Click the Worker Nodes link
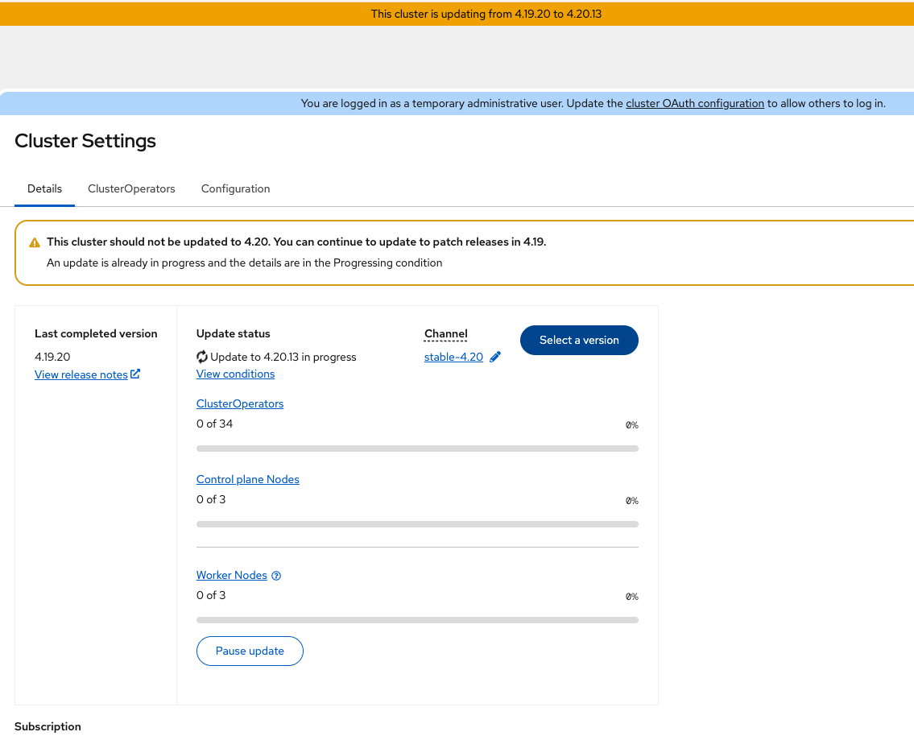Viewport: 914px width, 736px height. 231,575
